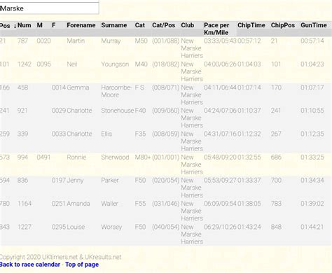This screenshot has width=332, height=273.
Task: Click gun time 01:12:35
Action: coord(312,134)
